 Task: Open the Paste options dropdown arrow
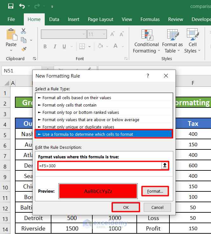pos(11,51)
